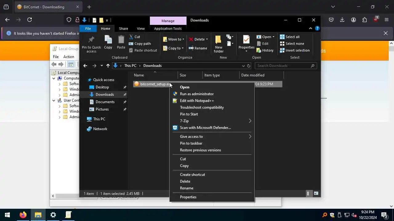Open the File tab in Explorer
This screenshot has width=394, height=221.
pos(88,29)
